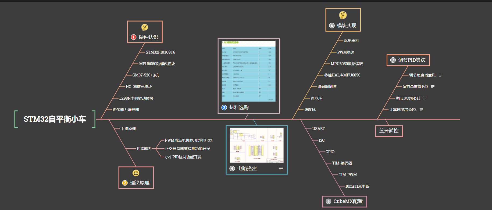Click the tired emoji on 理论原理 node

[x=136, y=173]
